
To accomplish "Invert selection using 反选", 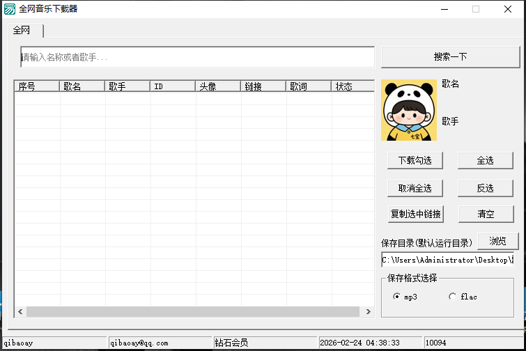I will coord(486,189).
